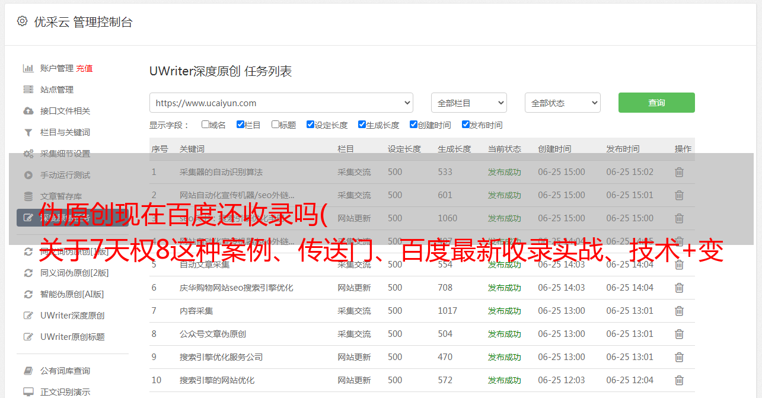Image resolution: width=762 pixels, height=398 pixels.
Task: Open the 全部栏目 dropdown
Action: (468, 103)
